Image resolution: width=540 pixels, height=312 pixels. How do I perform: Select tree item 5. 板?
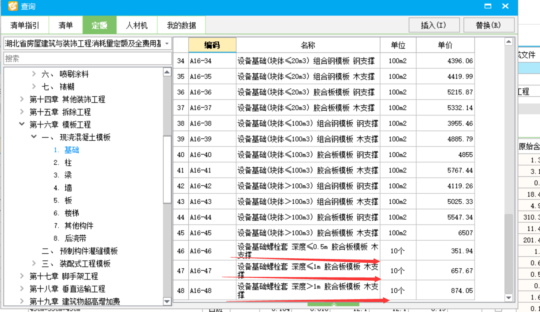click(63, 201)
